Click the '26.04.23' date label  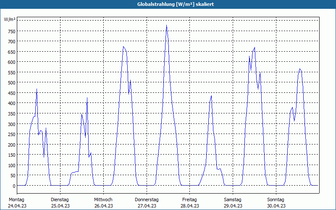[x=104, y=206]
